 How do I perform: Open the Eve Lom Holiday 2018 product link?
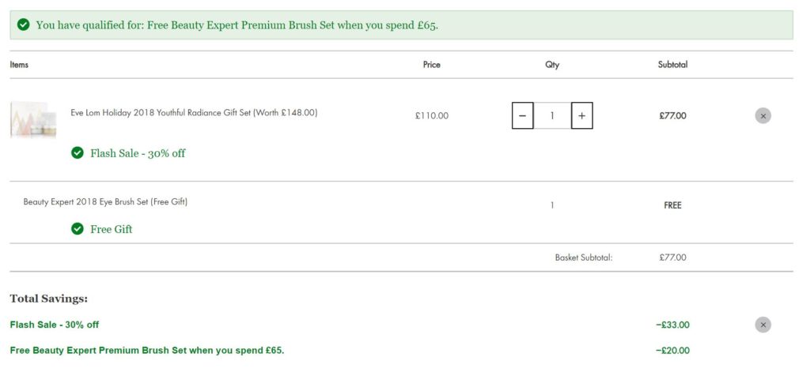(194, 113)
